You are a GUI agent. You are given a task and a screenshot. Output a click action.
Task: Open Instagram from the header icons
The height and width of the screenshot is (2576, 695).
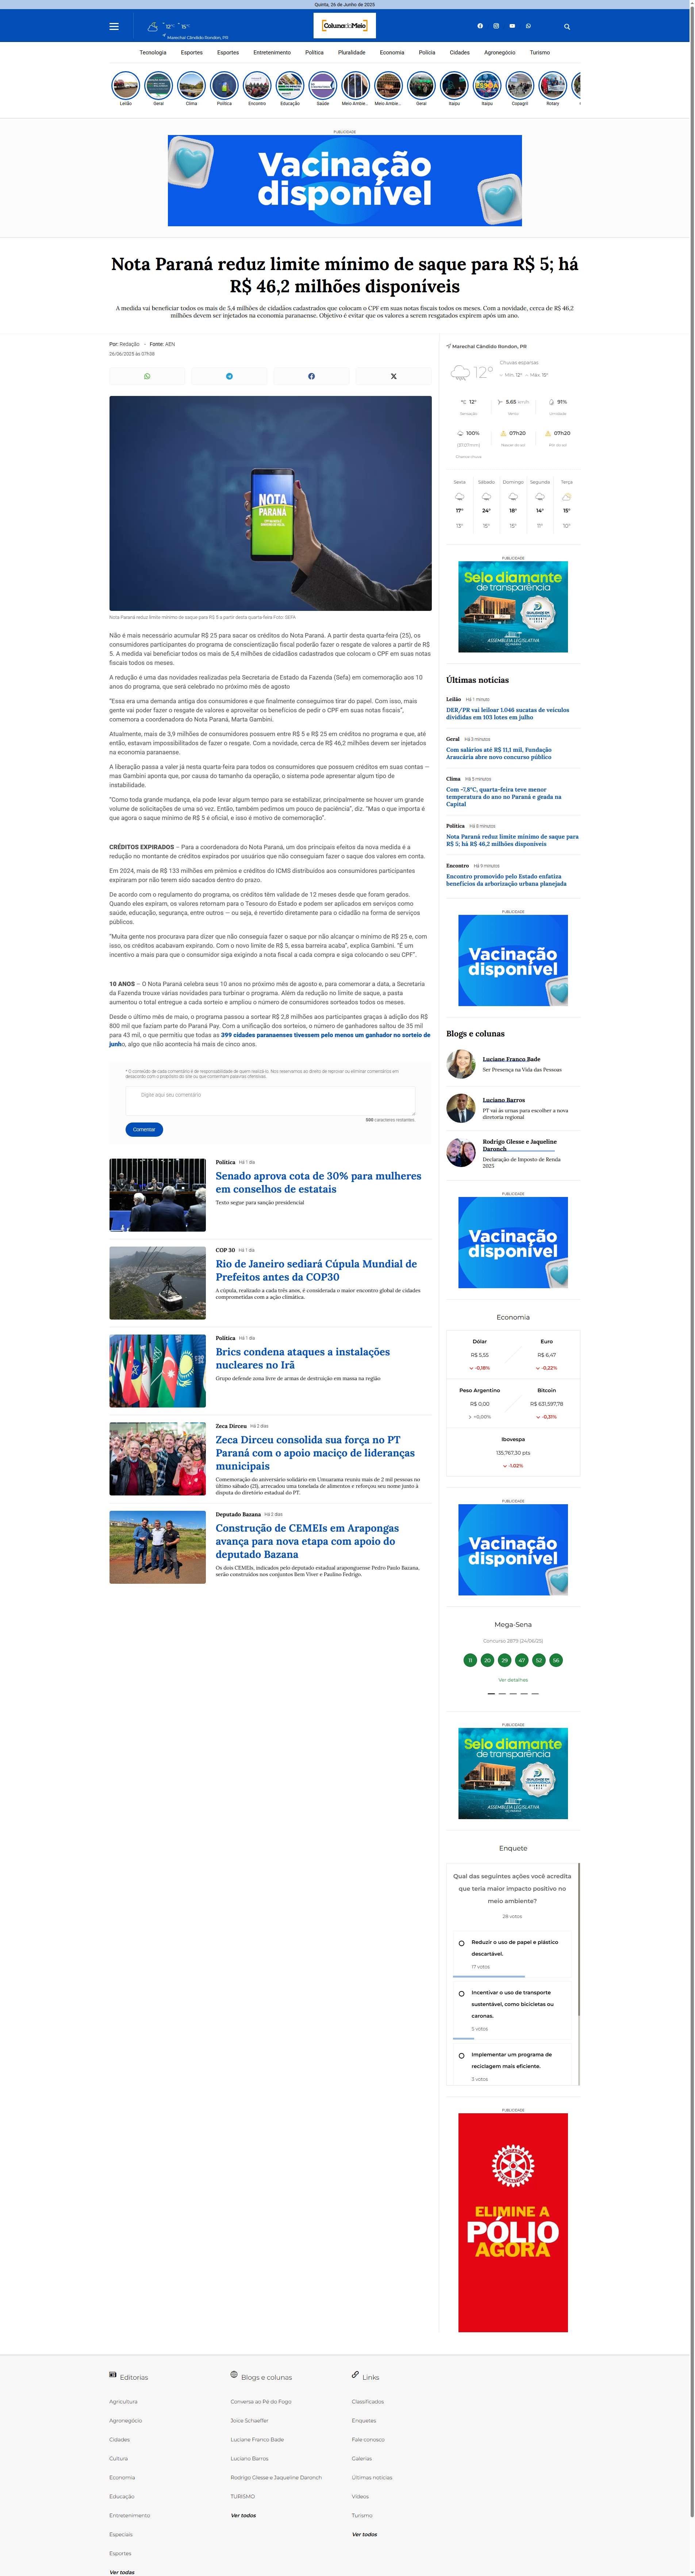[496, 26]
